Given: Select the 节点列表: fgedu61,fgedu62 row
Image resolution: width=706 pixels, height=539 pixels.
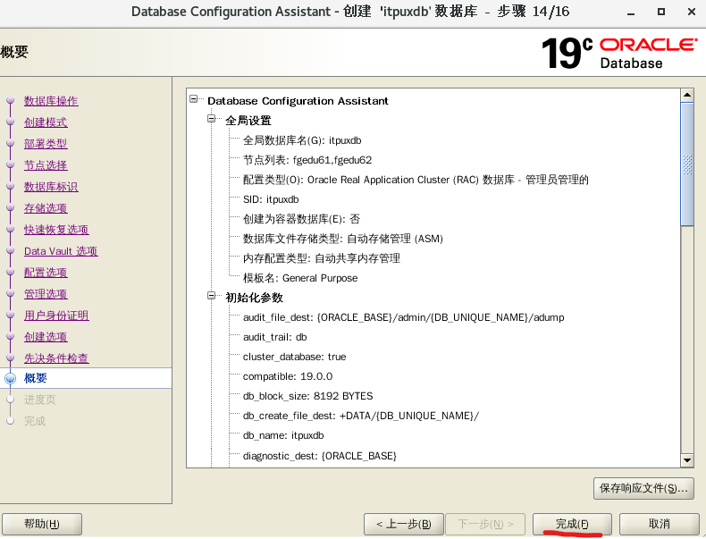Looking at the screenshot, I should [307, 160].
